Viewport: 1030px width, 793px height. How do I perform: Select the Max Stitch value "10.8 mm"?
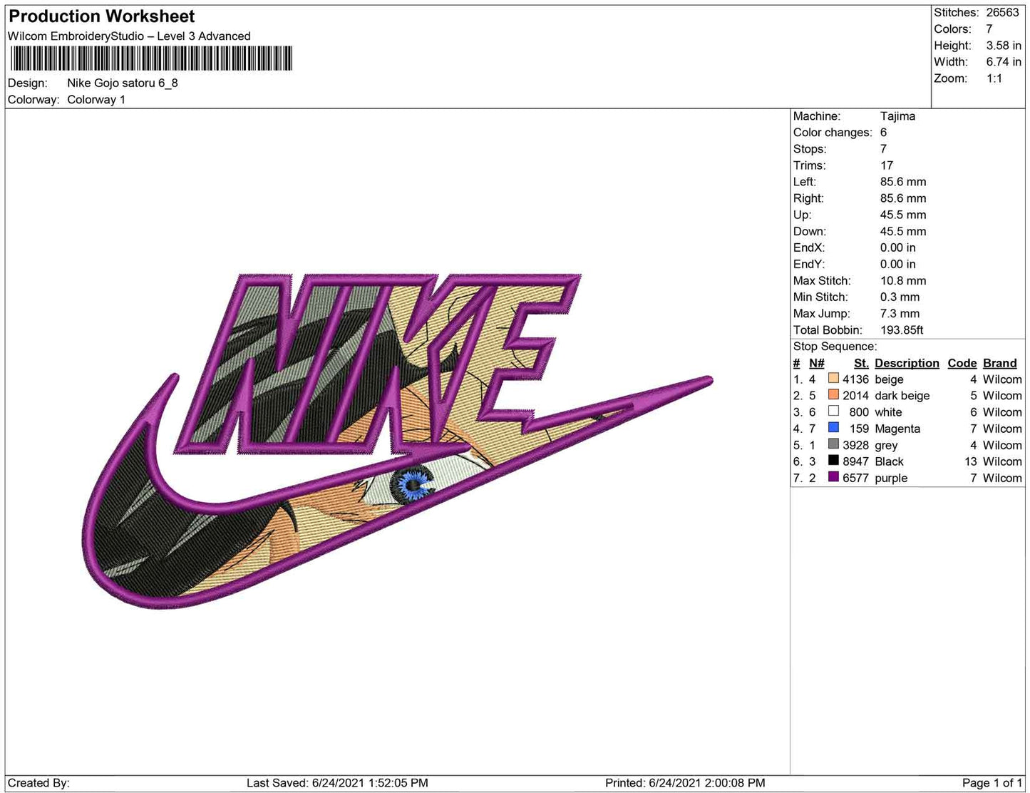(x=905, y=280)
